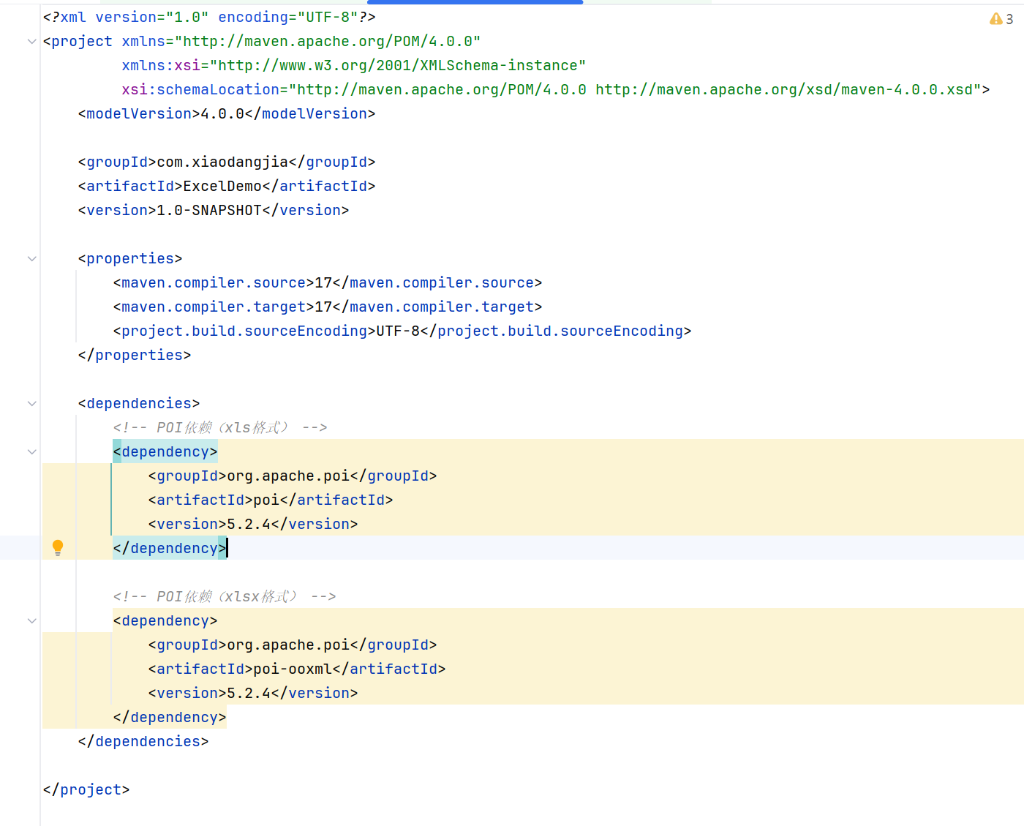Click the xls format POI comment

point(220,427)
